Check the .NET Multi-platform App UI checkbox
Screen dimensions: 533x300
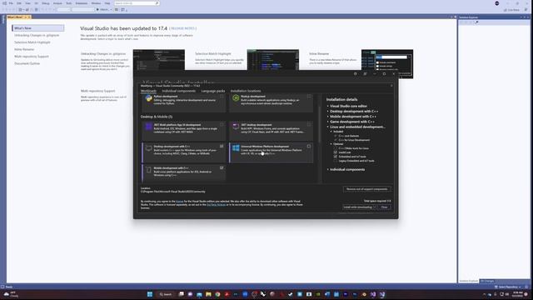[x=222, y=125]
